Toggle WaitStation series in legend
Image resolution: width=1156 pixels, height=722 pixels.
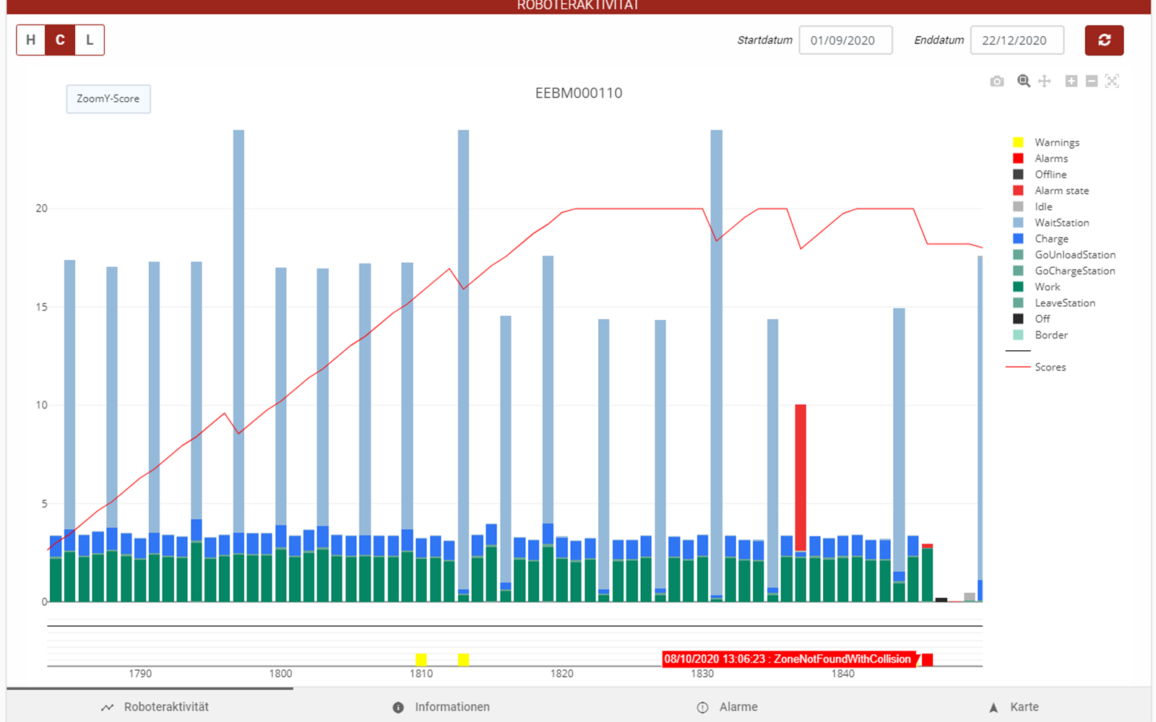coord(1061,222)
